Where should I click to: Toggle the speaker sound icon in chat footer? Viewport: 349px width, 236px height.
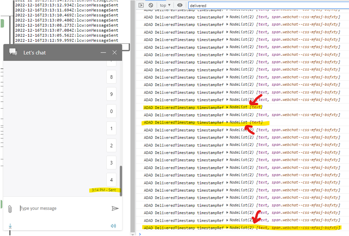113,226
